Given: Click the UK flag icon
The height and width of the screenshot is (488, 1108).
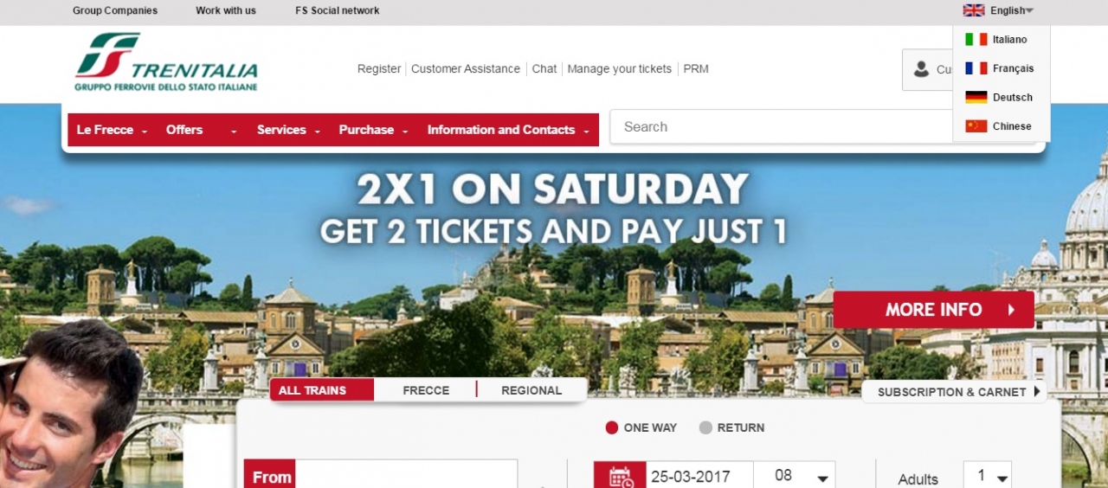Looking at the screenshot, I should (x=974, y=10).
